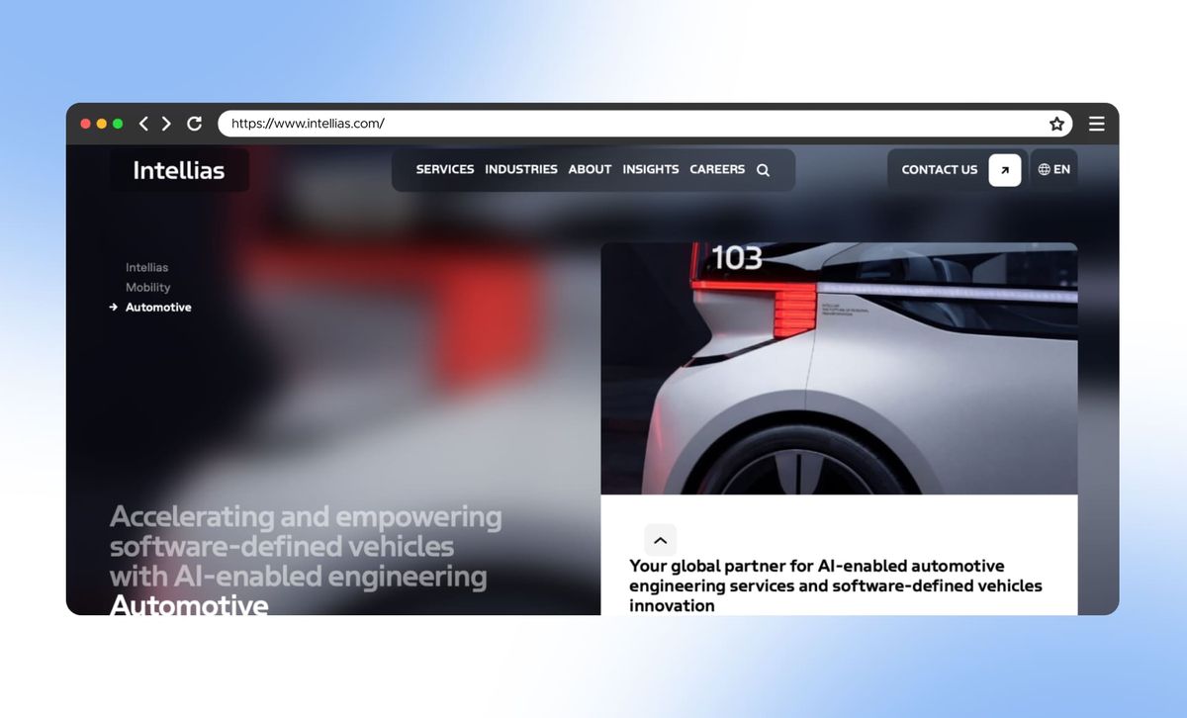1187x718 pixels.
Task: Click the red window close button
Action: 86,124
